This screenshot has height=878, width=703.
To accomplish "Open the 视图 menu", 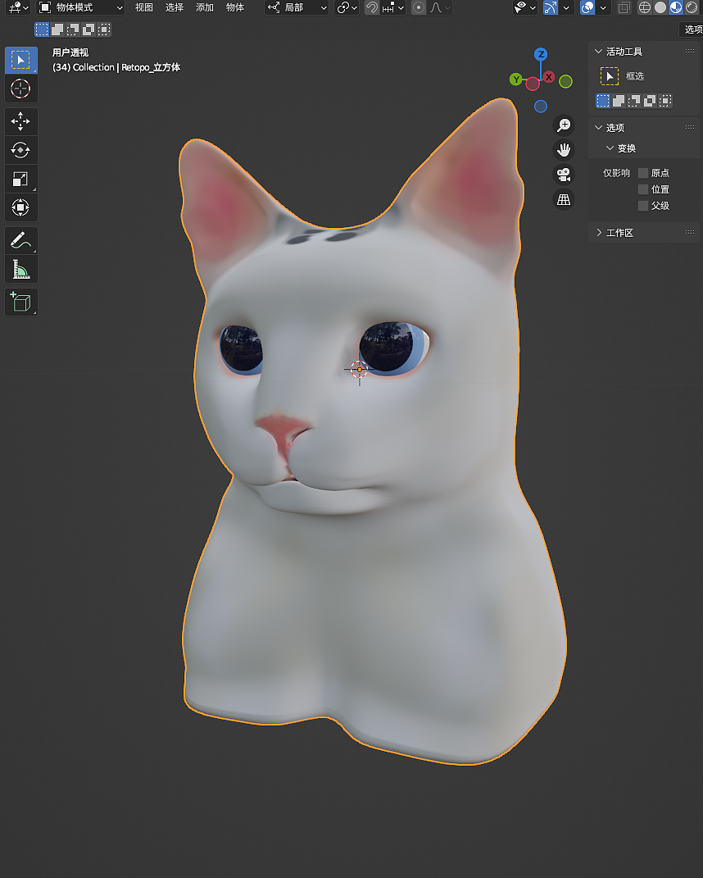I will 144,7.
